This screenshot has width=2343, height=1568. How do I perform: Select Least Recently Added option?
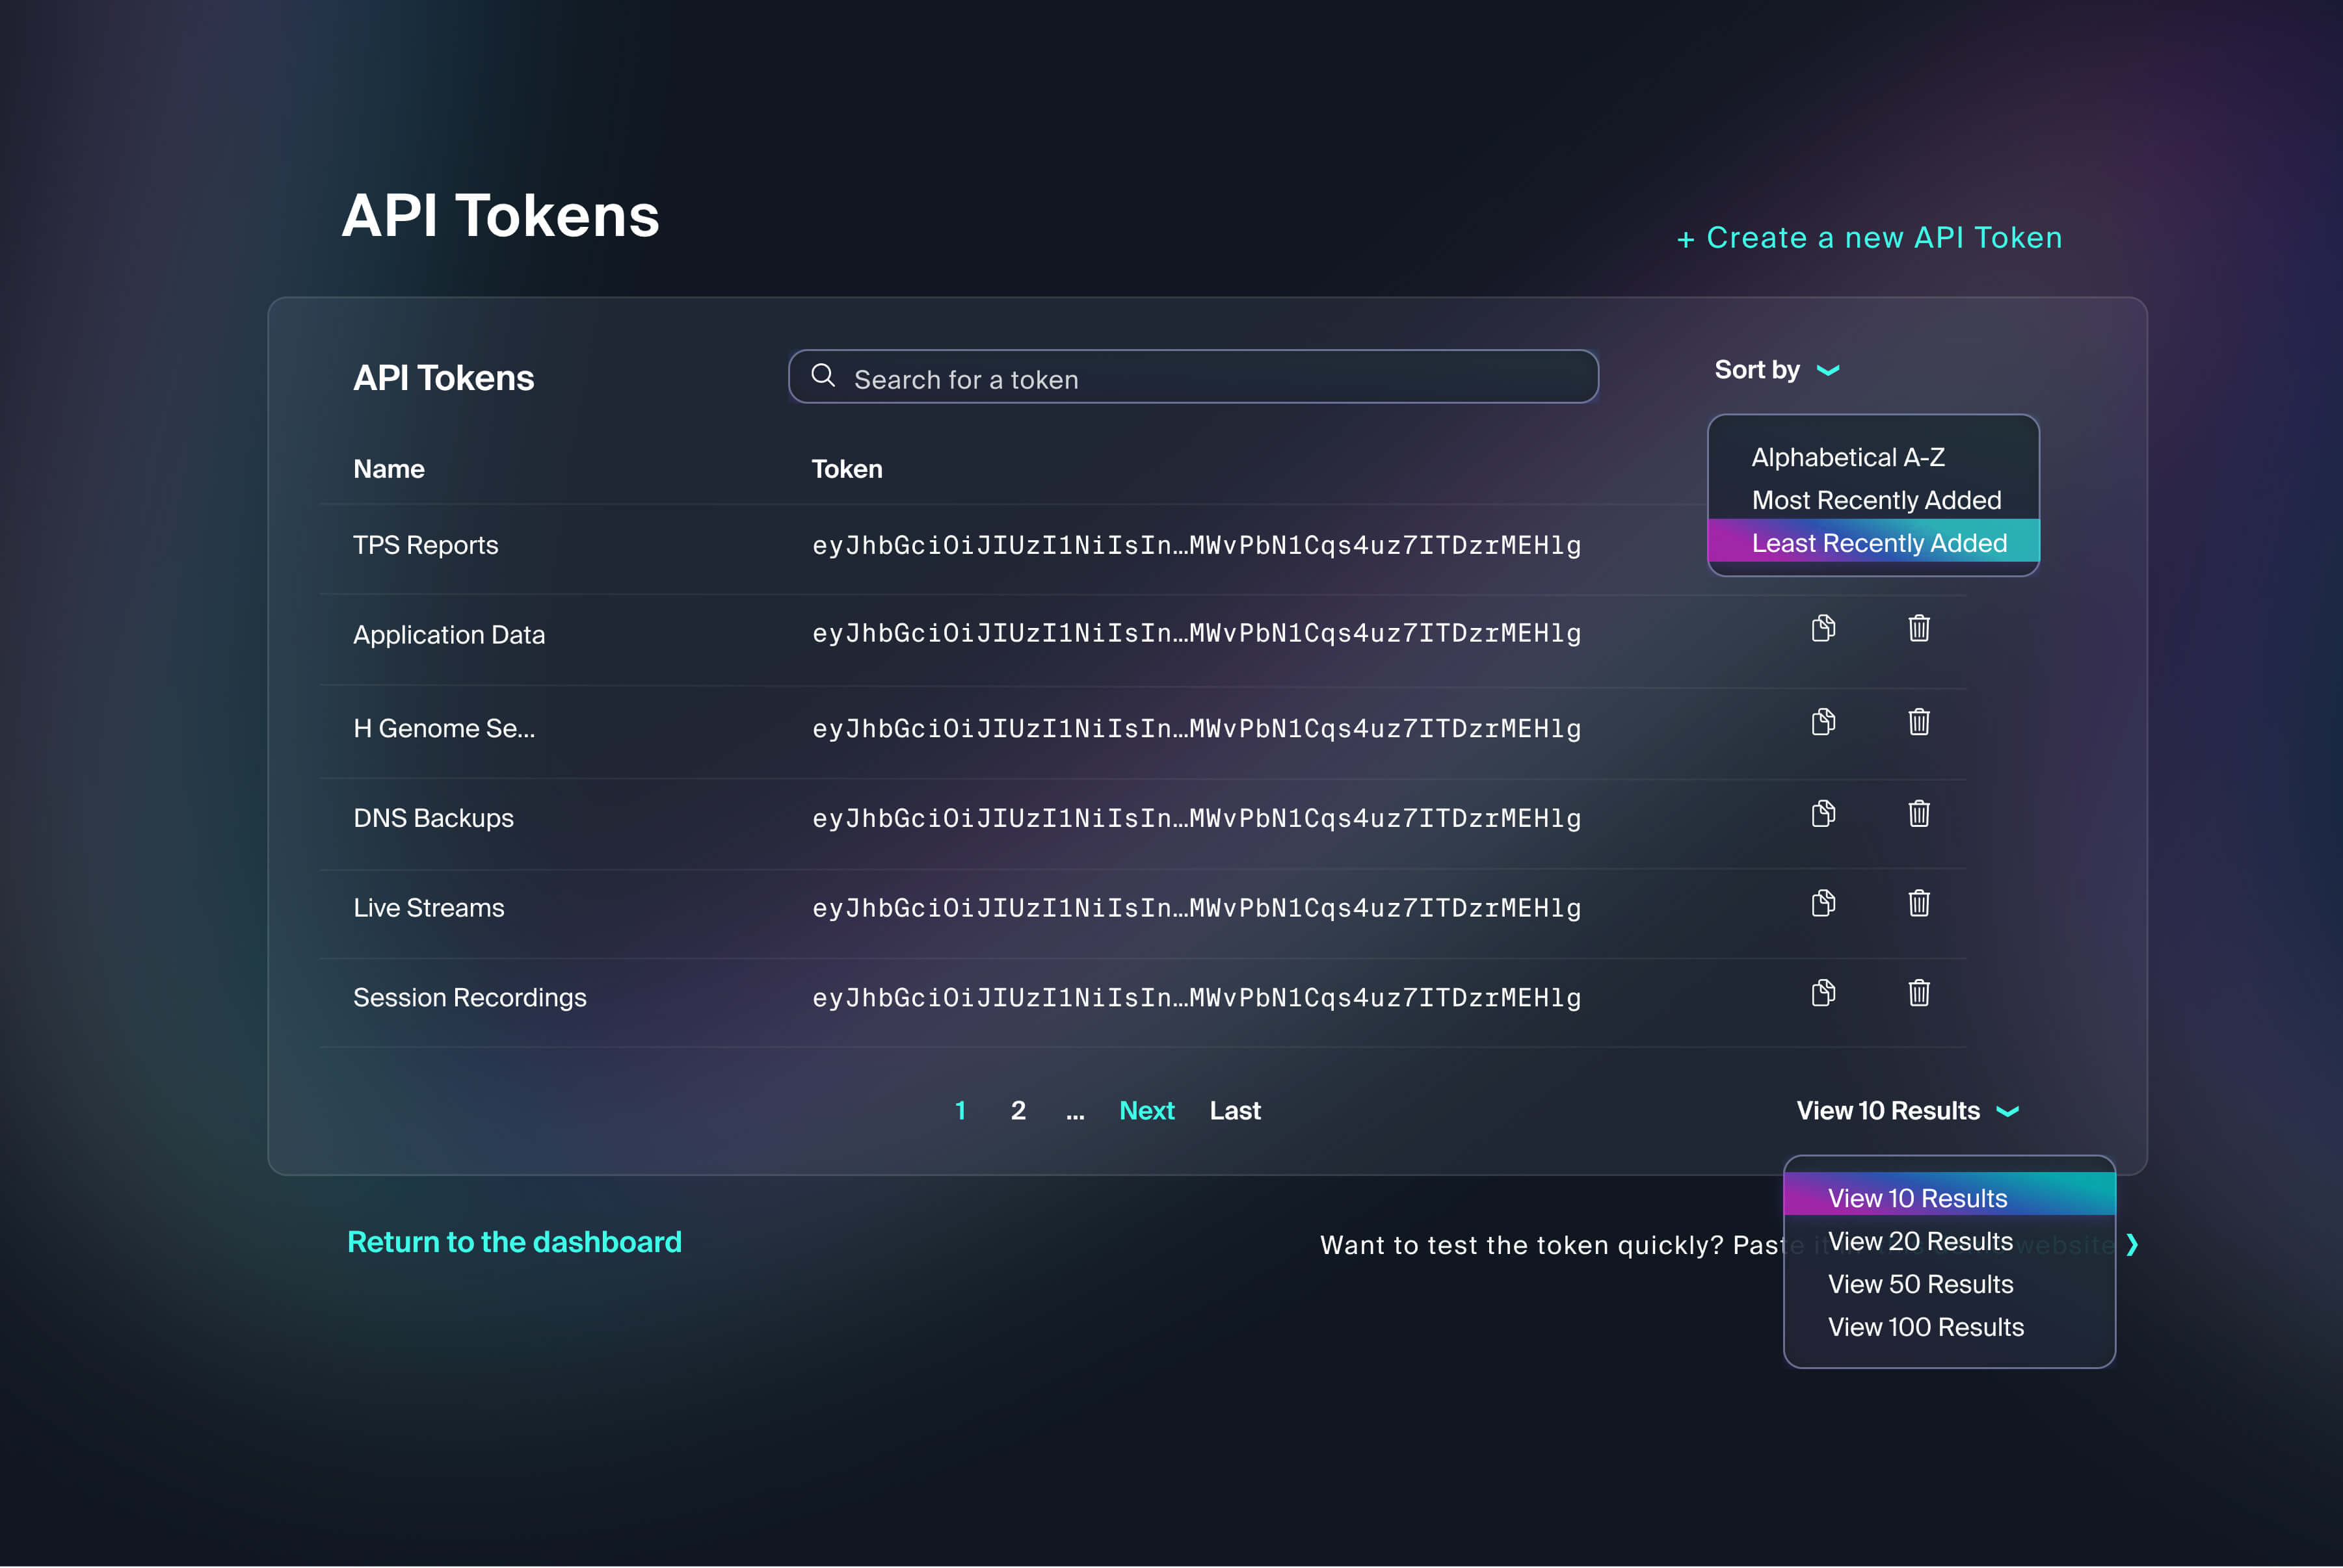pos(1878,543)
